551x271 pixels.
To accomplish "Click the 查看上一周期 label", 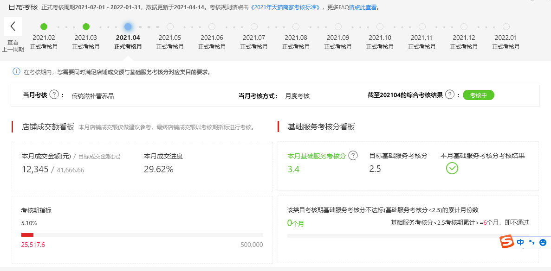I will (x=13, y=46).
